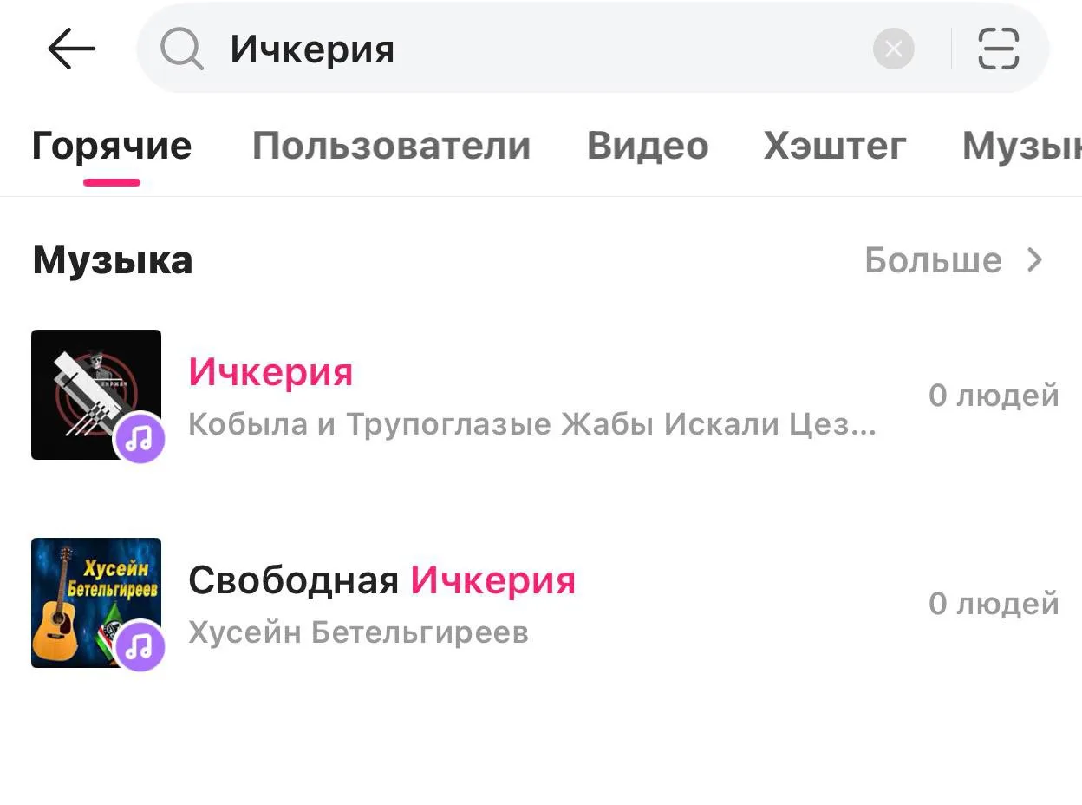Select the partially visible Музыка tab

click(x=1021, y=146)
